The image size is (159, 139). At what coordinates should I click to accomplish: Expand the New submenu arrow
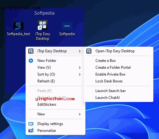79,114
